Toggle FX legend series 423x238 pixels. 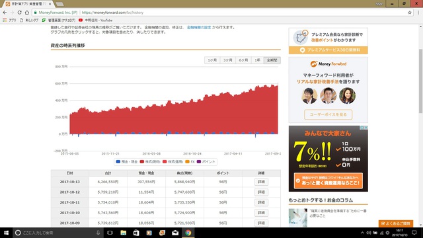[x=190, y=161]
